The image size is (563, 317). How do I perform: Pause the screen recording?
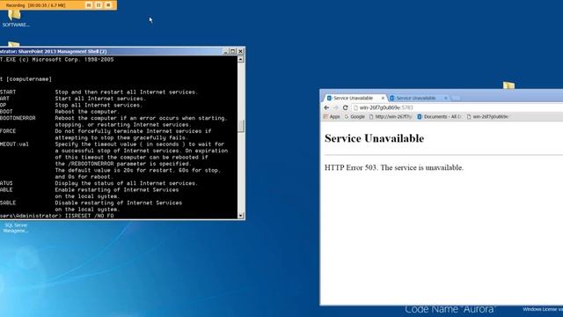pyautogui.click(x=99, y=5)
